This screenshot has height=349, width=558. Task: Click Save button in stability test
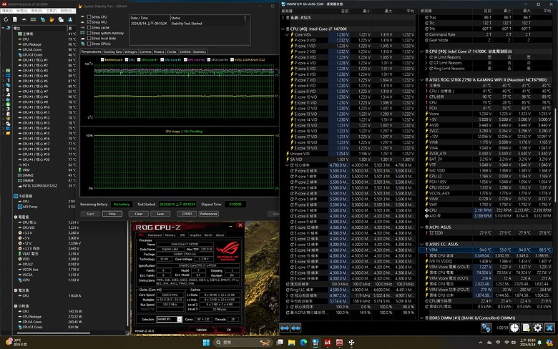click(160, 214)
